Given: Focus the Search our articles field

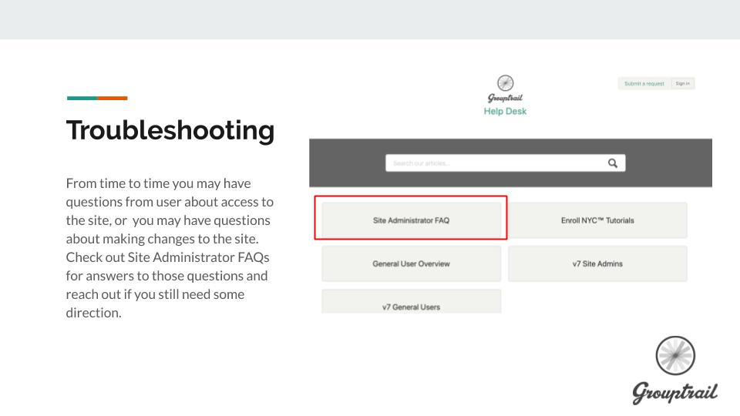Looking at the screenshot, I should pos(493,163).
